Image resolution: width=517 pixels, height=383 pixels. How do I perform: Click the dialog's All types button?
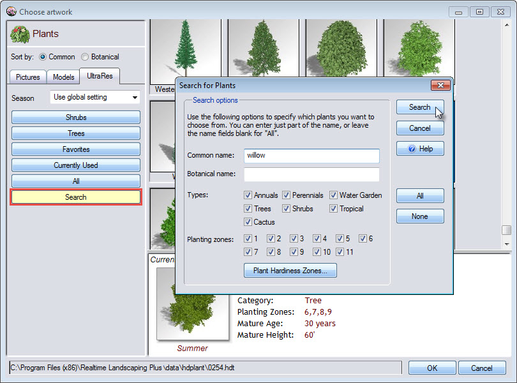(x=420, y=195)
